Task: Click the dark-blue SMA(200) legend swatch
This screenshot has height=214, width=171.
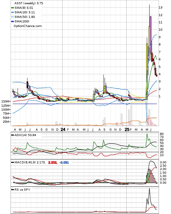Action: coord(12,22)
